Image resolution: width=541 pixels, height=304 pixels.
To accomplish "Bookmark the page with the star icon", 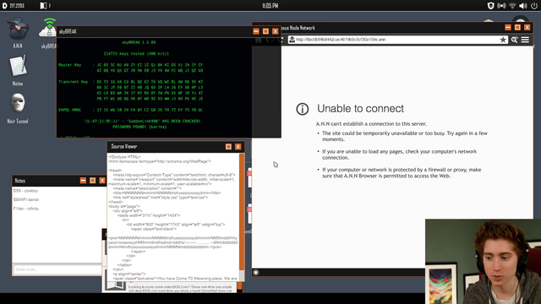I will click(x=503, y=40).
